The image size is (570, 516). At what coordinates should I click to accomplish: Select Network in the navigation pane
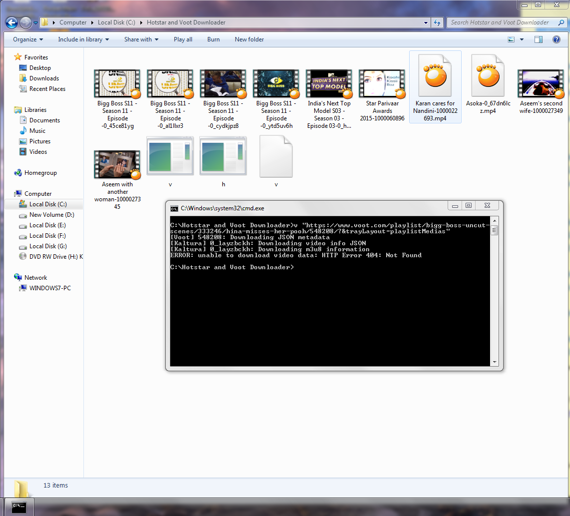[x=35, y=278]
